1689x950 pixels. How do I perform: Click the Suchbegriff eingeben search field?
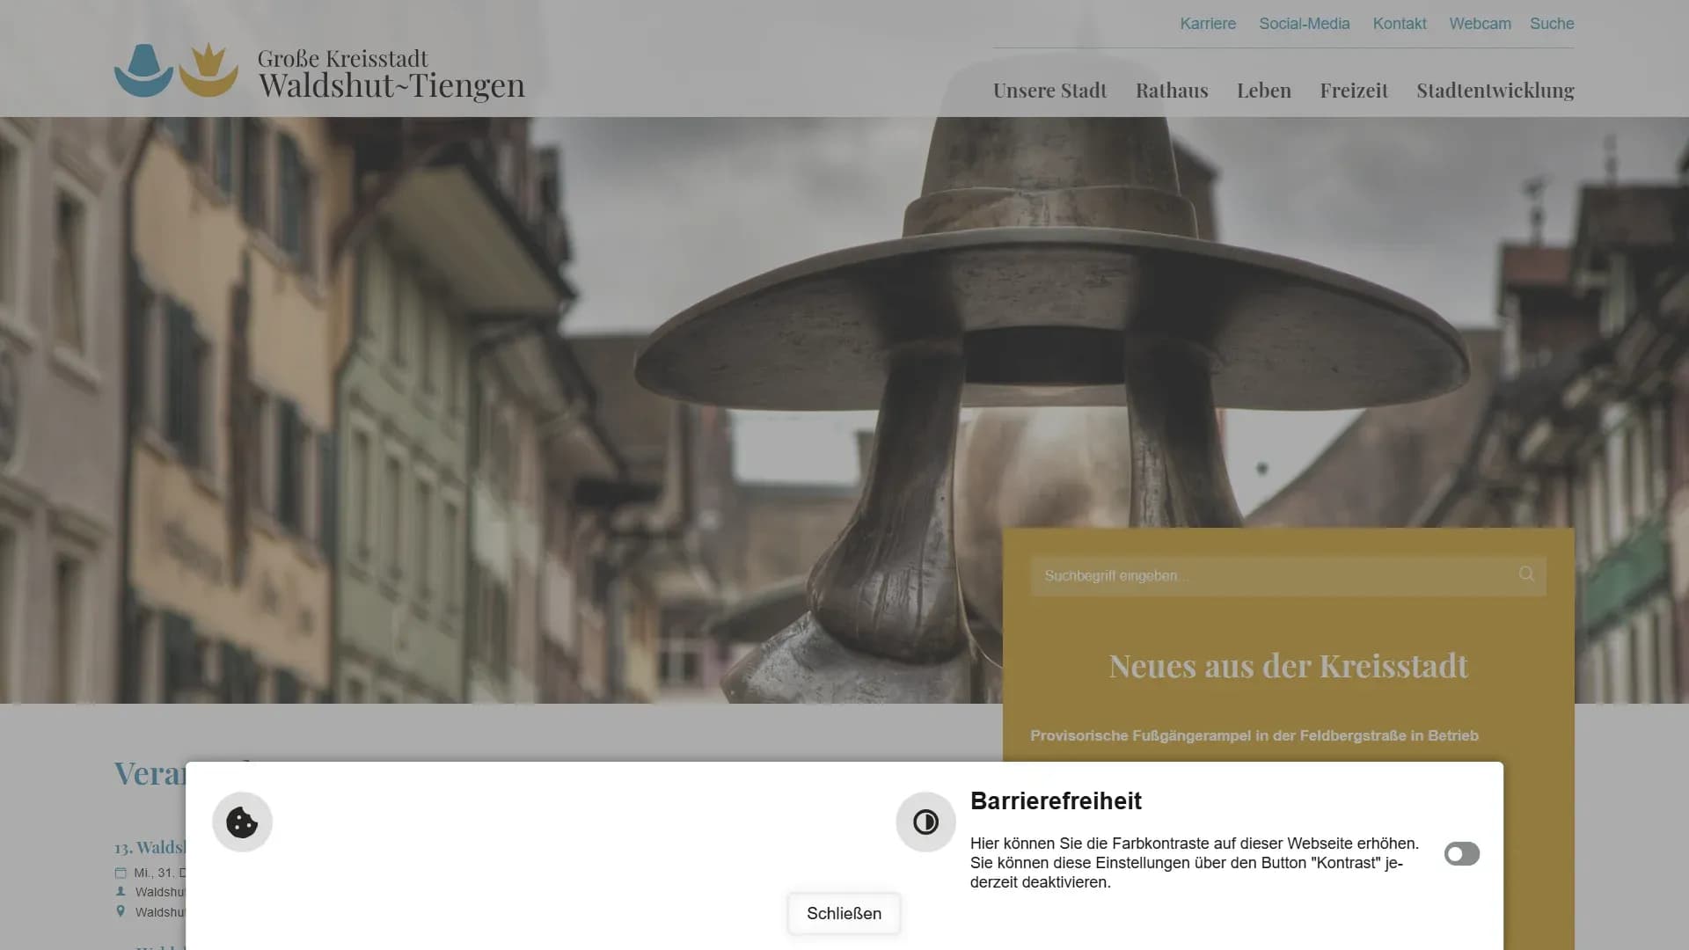pos(1267,576)
